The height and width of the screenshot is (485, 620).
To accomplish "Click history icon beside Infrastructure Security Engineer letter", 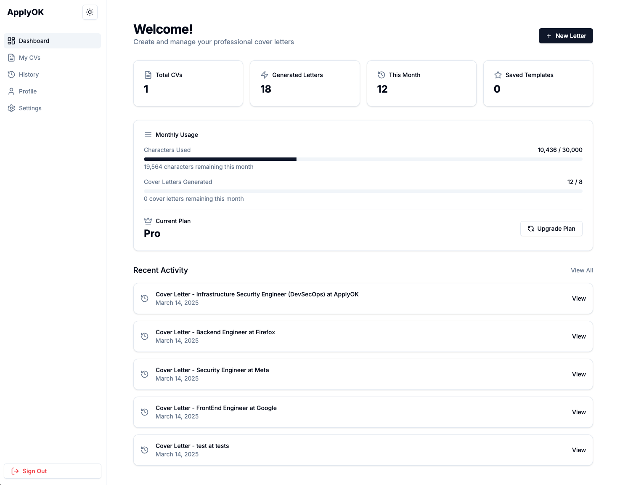I will [x=145, y=298].
